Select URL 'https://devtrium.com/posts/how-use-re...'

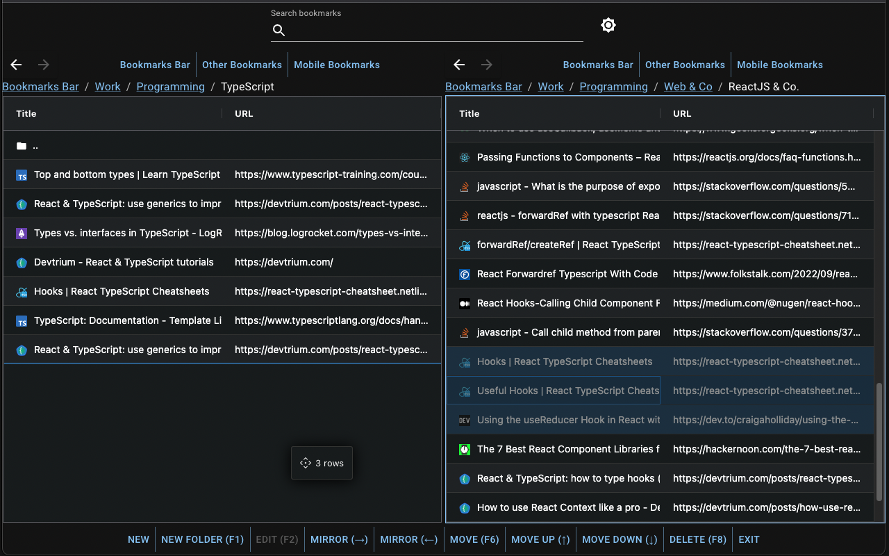click(767, 508)
